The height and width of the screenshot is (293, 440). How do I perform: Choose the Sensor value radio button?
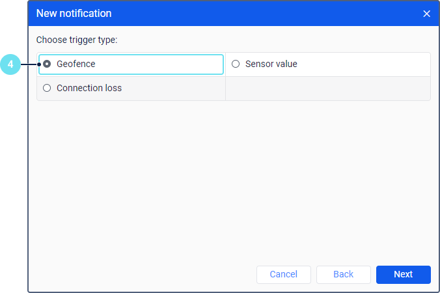[x=236, y=64]
